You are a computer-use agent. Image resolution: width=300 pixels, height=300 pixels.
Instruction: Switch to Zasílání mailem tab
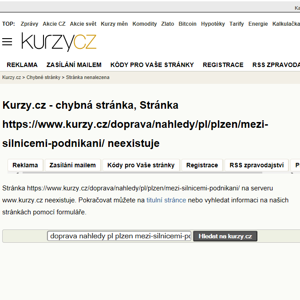pos(72,165)
